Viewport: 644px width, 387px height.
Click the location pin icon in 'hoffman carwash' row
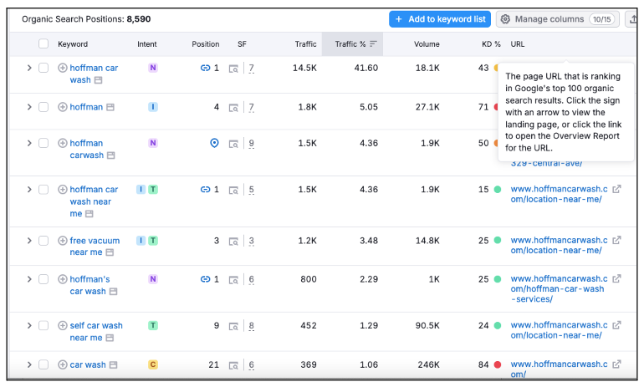click(214, 143)
